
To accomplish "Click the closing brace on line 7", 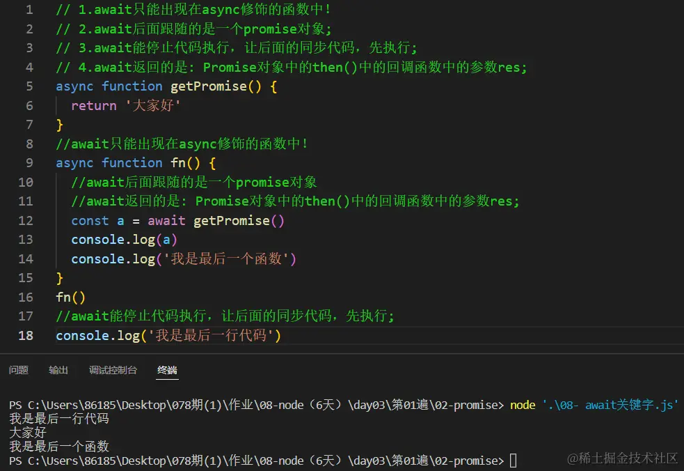I will coord(60,125).
